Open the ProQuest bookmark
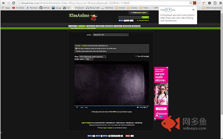223x139 pixels. pos(78,8)
